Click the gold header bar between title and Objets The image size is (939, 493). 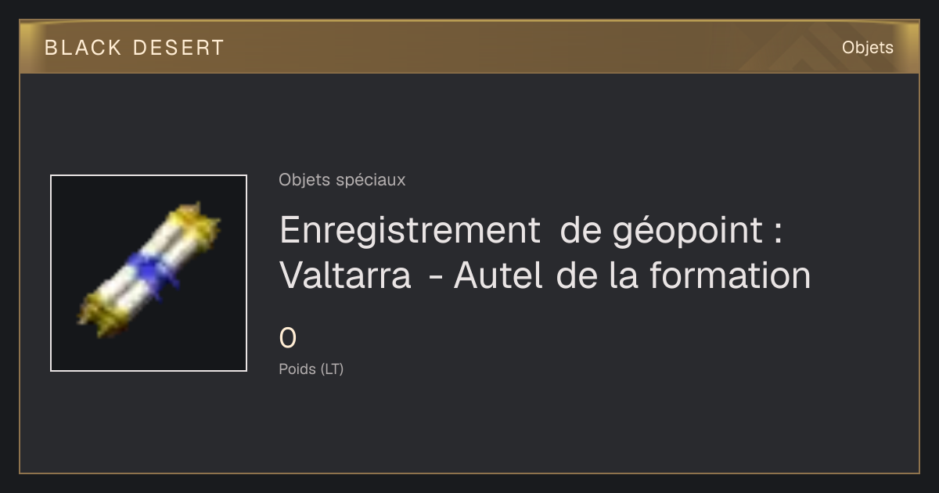(x=532, y=47)
